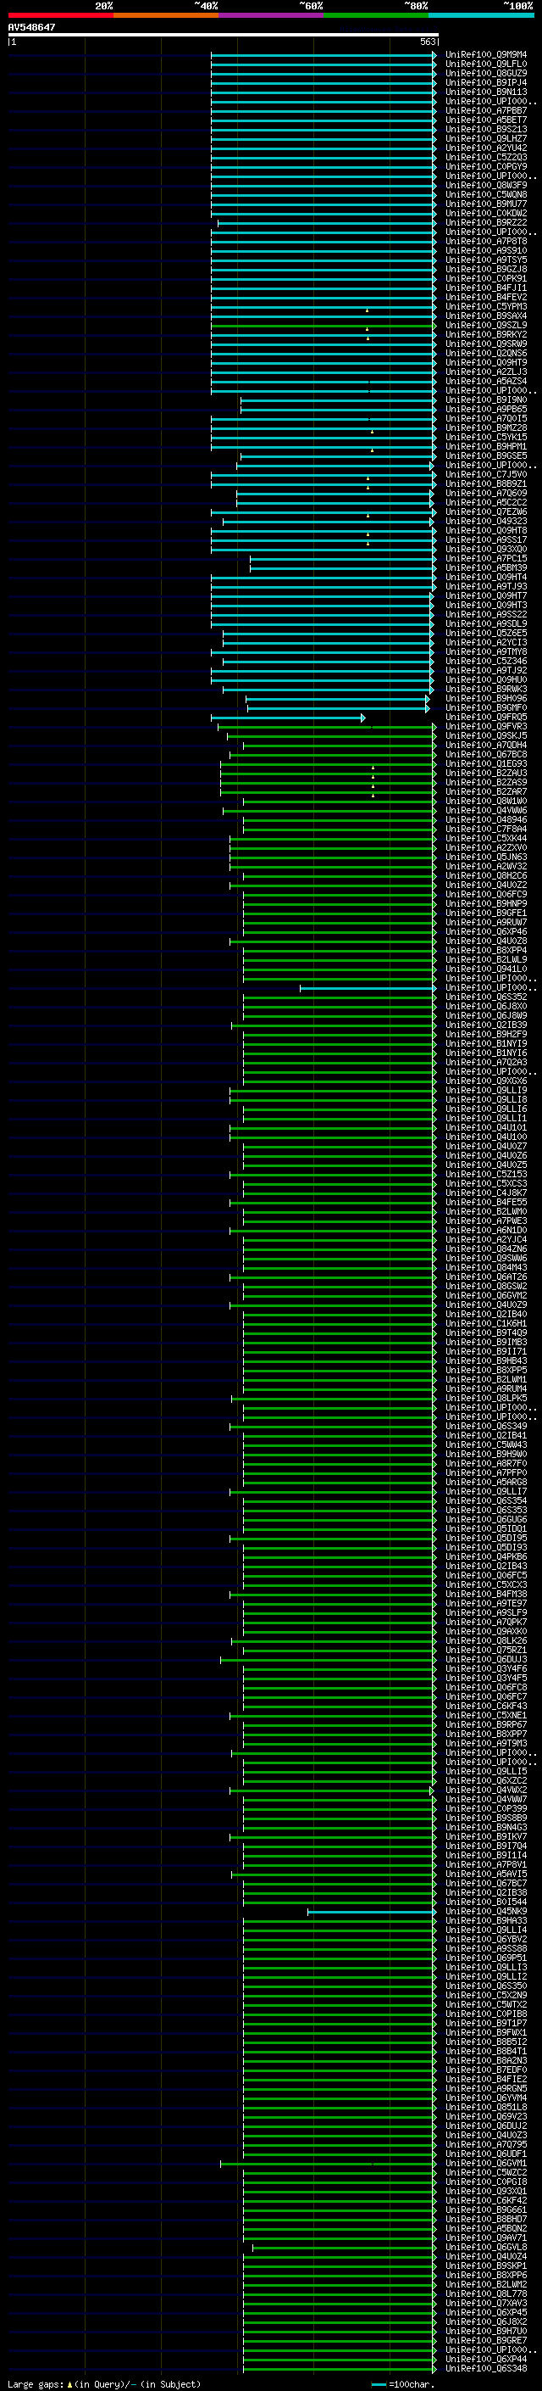Screen dimensions: 542x2391
Task: Click the green ~80% identity legend bar
Action: pos(376,15)
